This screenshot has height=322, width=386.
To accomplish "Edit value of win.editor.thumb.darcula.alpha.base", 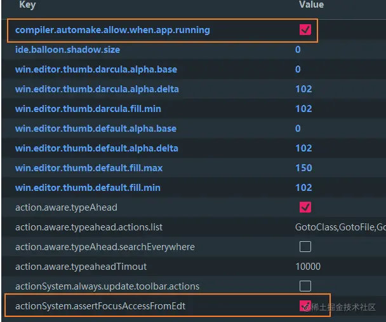I will coord(298,69).
